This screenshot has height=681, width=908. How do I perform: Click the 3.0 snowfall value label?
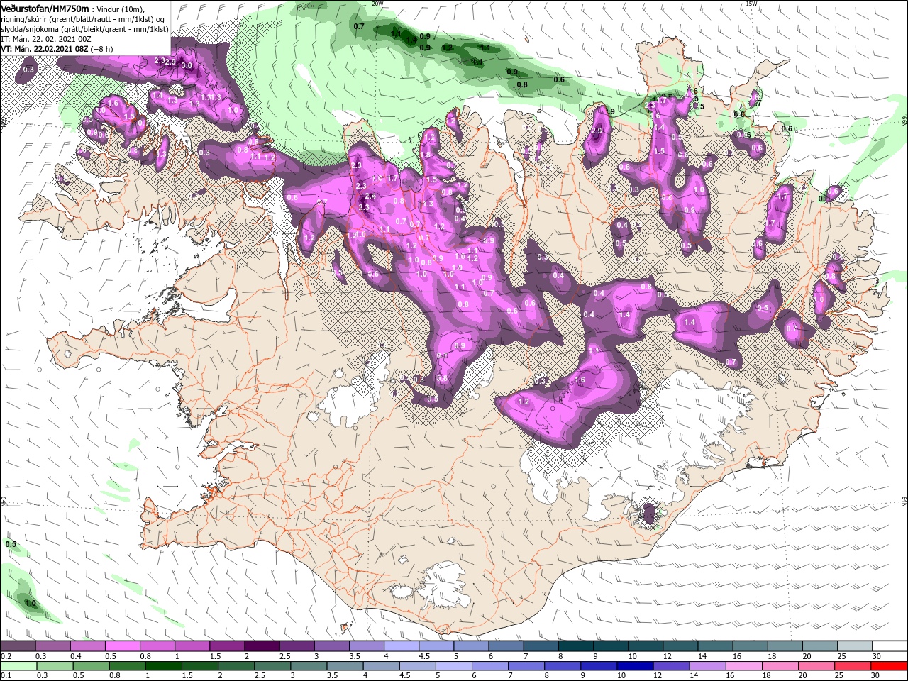187,65
